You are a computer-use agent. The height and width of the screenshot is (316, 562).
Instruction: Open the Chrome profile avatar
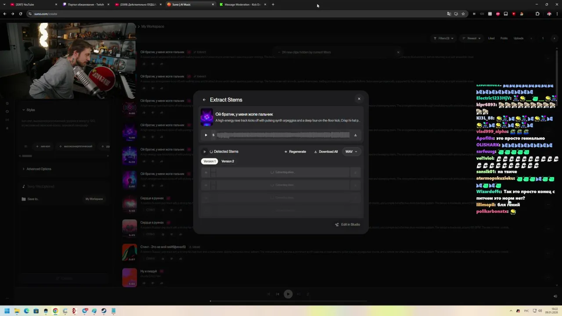[x=549, y=14]
